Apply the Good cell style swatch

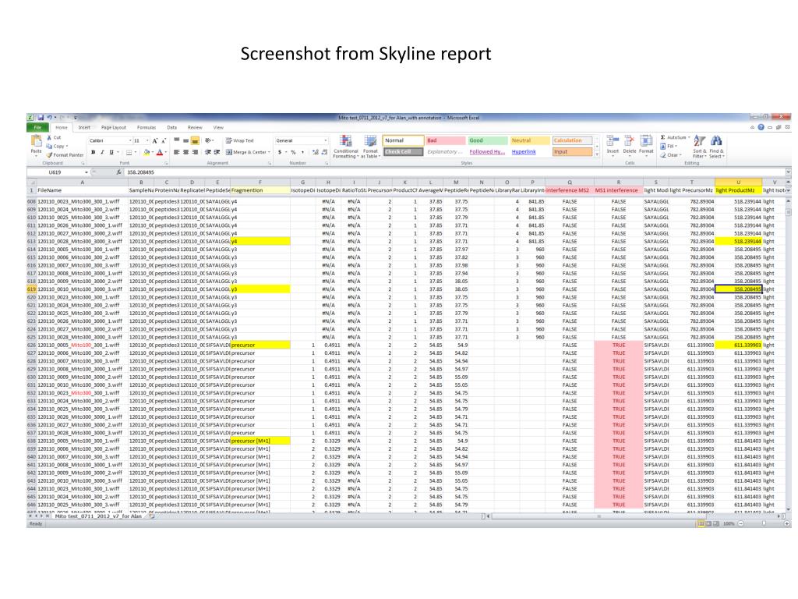click(488, 140)
